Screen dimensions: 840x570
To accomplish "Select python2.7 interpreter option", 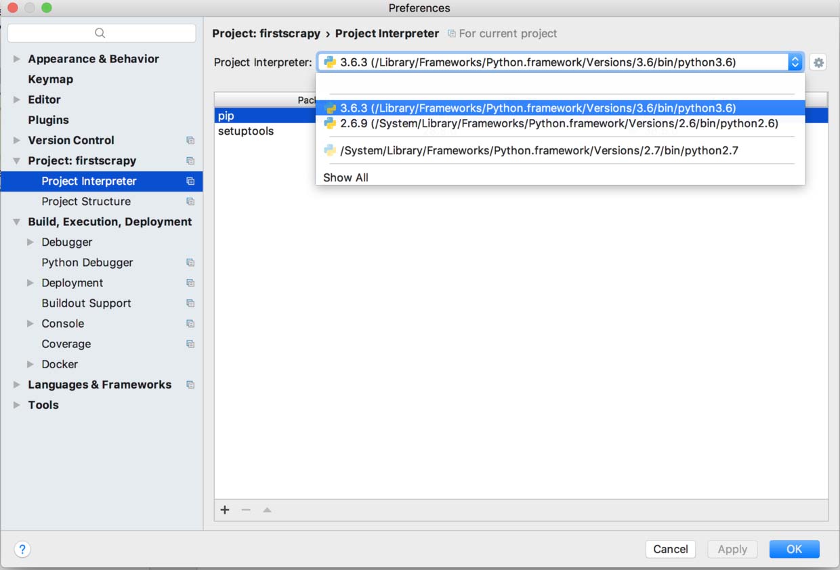I will (560, 150).
